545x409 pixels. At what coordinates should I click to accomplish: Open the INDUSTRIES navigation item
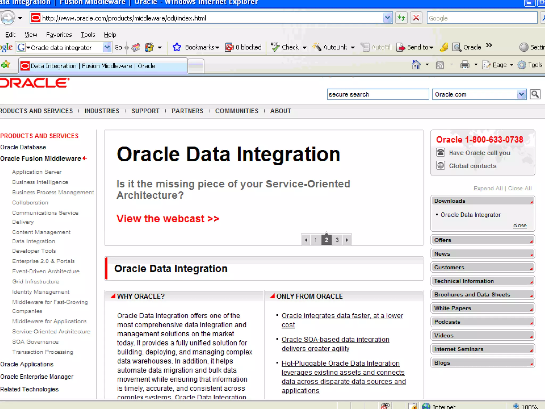pyautogui.click(x=102, y=111)
